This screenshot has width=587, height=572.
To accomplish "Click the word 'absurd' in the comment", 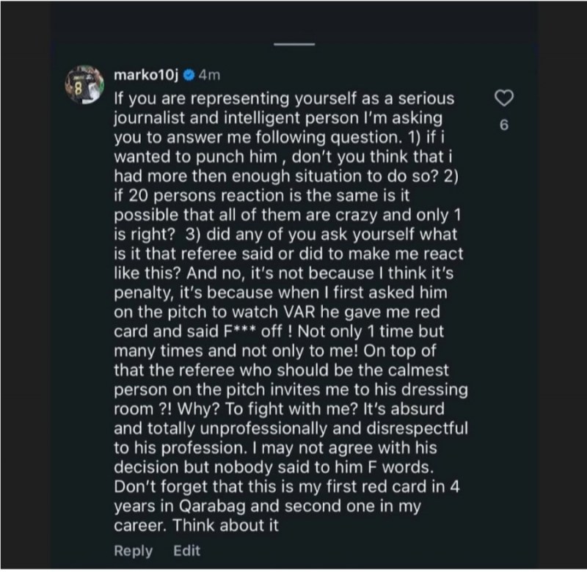I will pyautogui.click(x=418, y=408).
